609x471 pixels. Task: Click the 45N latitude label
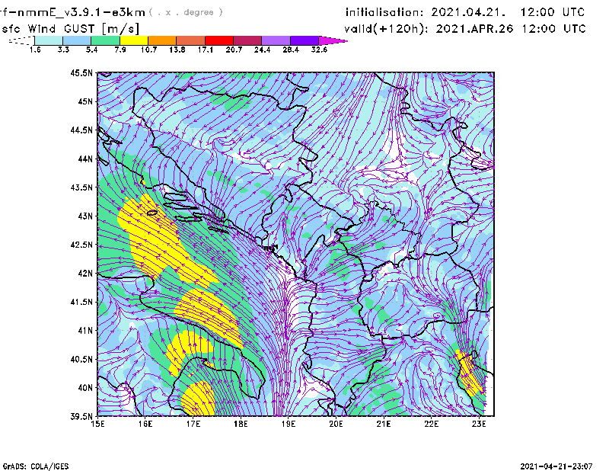[85, 101]
